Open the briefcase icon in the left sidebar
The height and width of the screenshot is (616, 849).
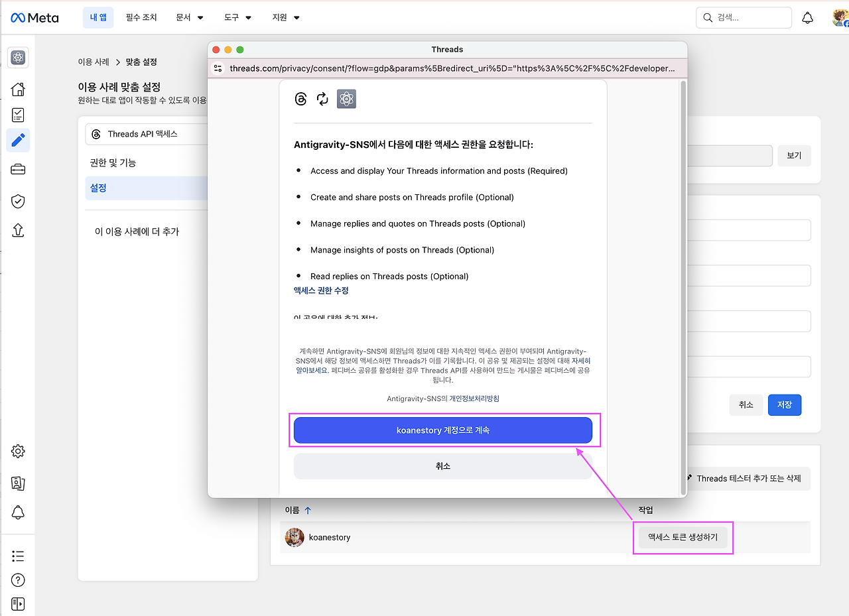pyautogui.click(x=18, y=169)
